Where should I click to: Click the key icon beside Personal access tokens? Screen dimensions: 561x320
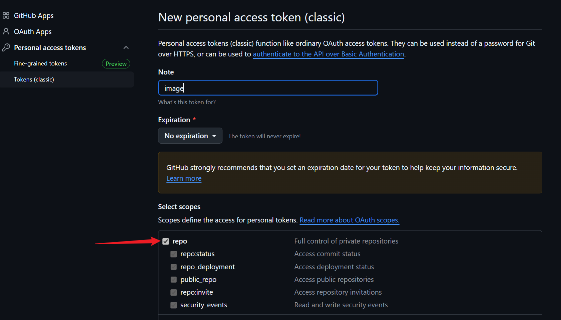[6, 48]
